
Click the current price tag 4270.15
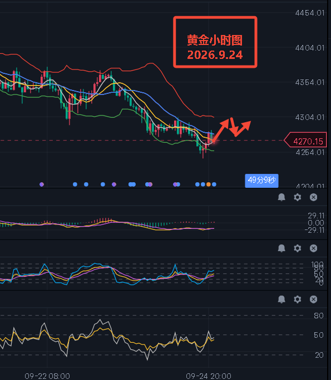click(305, 141)
